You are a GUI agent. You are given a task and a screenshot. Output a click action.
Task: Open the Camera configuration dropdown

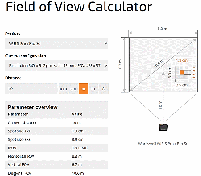57,66
